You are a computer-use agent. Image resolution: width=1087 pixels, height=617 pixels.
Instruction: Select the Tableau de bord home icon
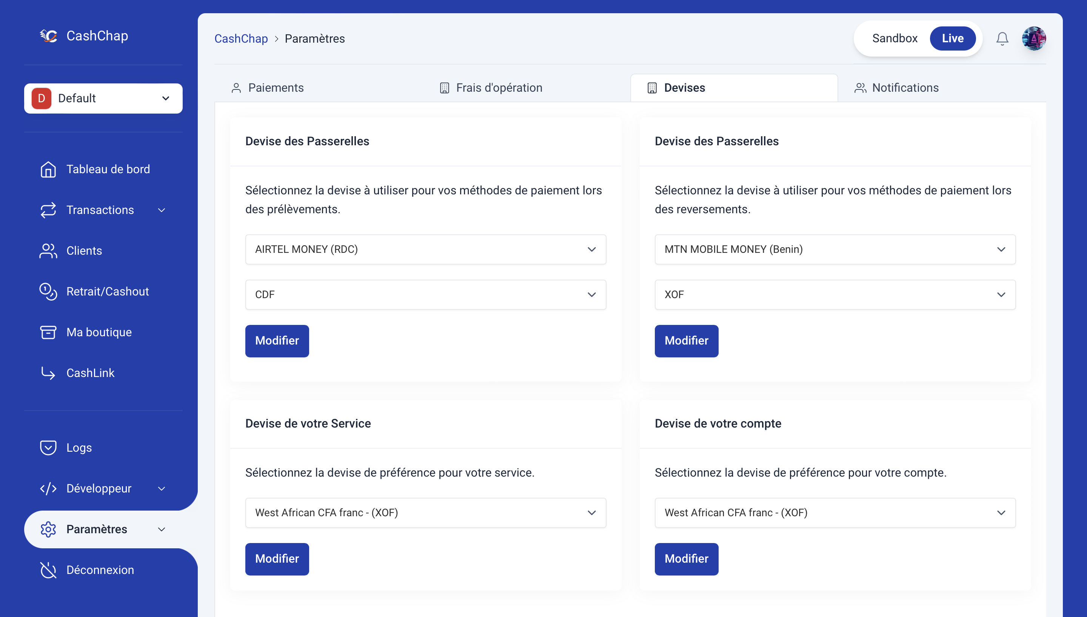coord(48,169)
